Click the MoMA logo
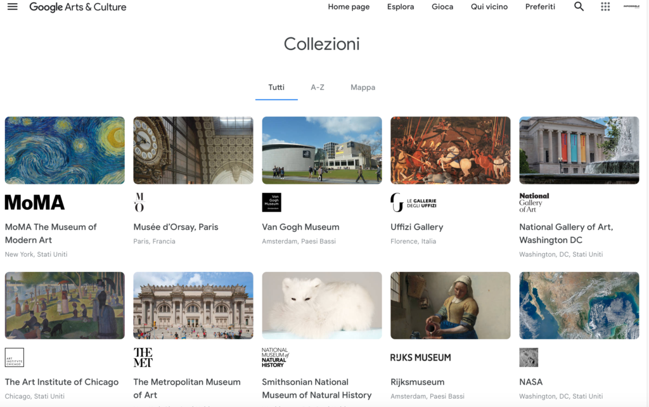 pos(35,202)
